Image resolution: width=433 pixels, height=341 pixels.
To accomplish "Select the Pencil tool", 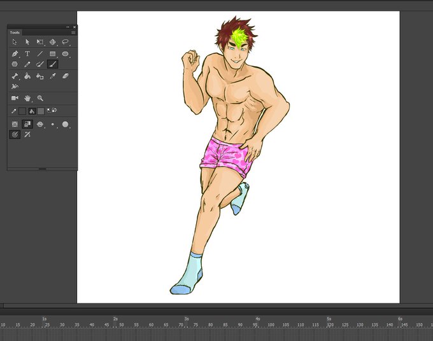I will click(x=27, y=64).
